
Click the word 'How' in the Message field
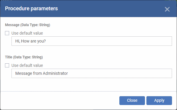pos(25,41)
